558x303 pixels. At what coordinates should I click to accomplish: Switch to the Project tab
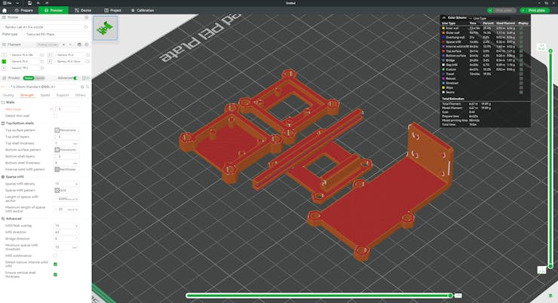[112, 11]
